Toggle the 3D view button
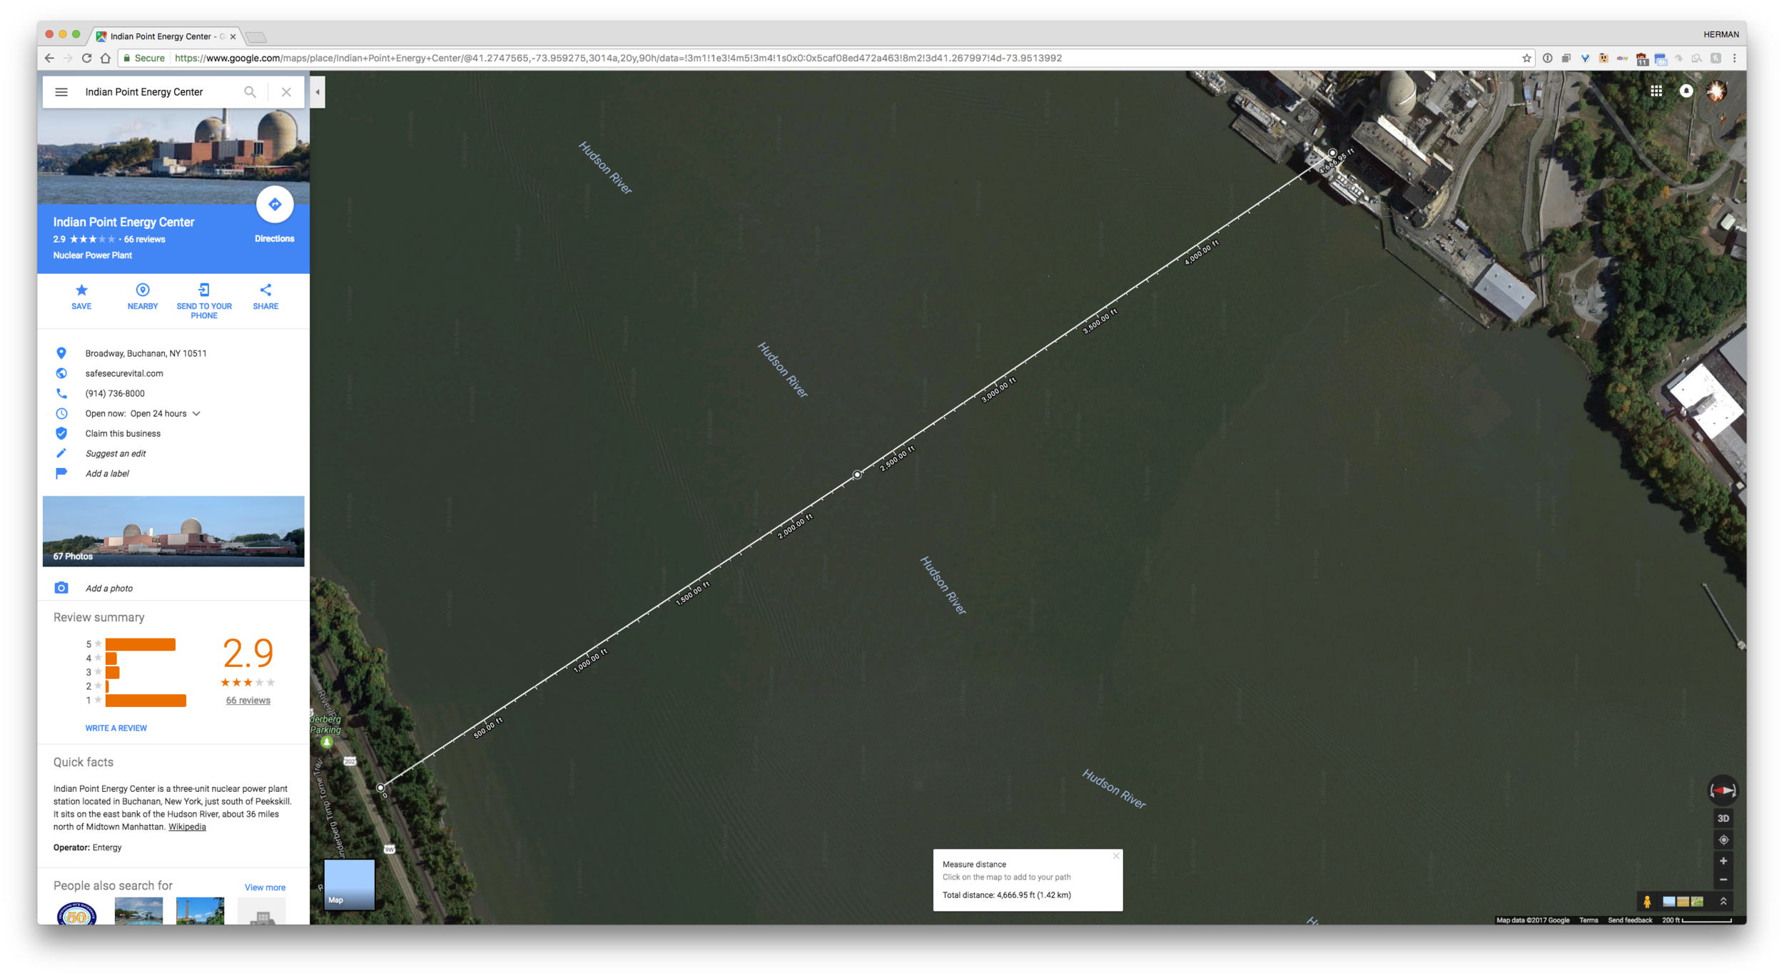The image size is (1784, 978). [x=1723, y=818]
